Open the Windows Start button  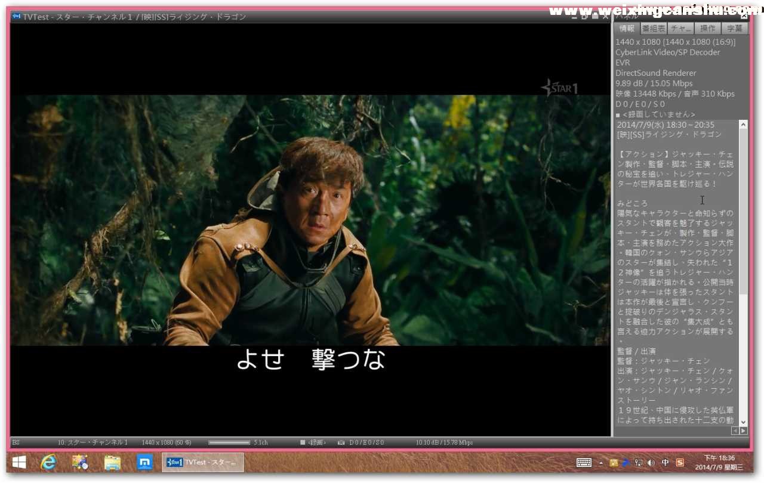(x=19, y=462)
